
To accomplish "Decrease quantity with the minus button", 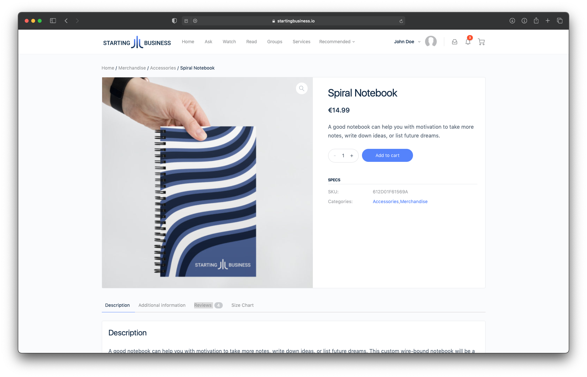I will [x=335, y=156].
